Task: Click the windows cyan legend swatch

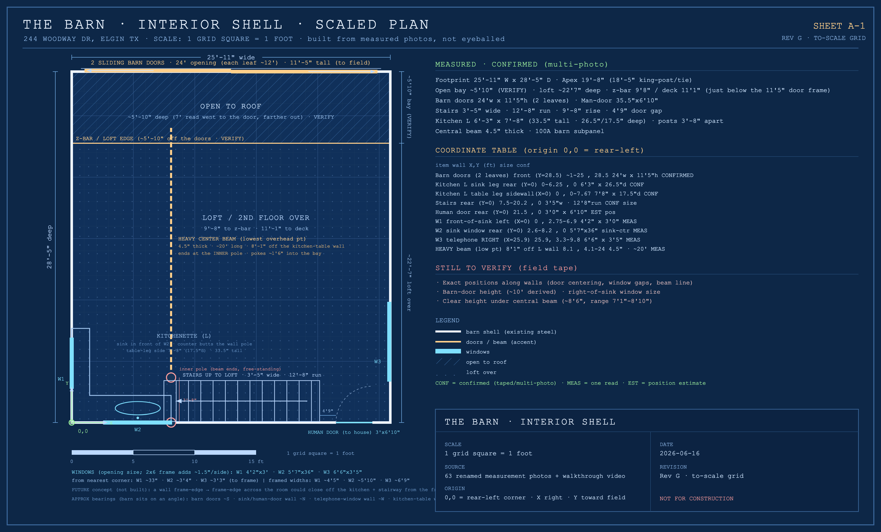Action: click(x=448, y=351)
